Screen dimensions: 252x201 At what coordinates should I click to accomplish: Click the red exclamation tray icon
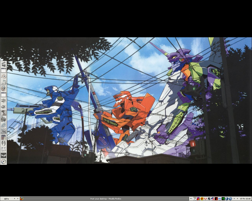coord(216,199)
